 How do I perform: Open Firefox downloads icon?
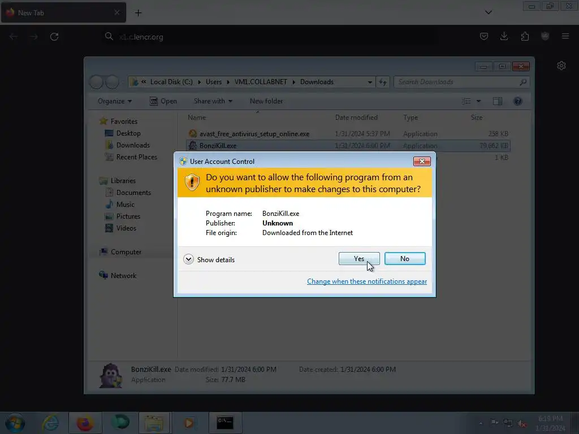point(504,36)
